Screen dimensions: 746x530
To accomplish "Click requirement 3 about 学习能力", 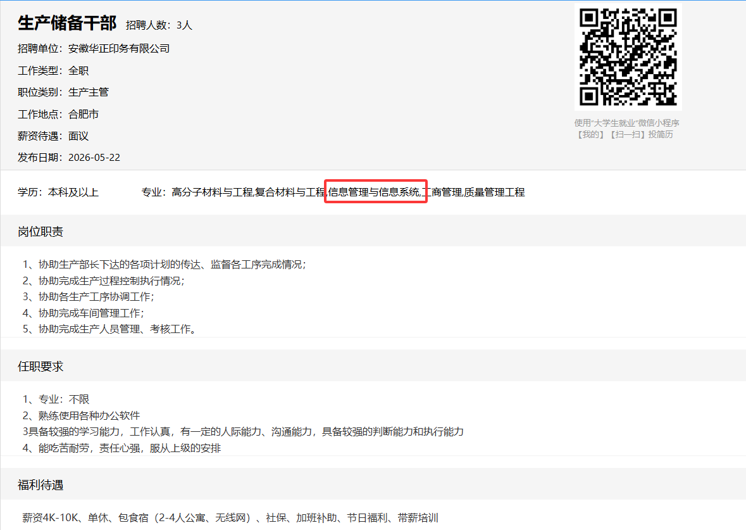I will click(x=243, y=432).
